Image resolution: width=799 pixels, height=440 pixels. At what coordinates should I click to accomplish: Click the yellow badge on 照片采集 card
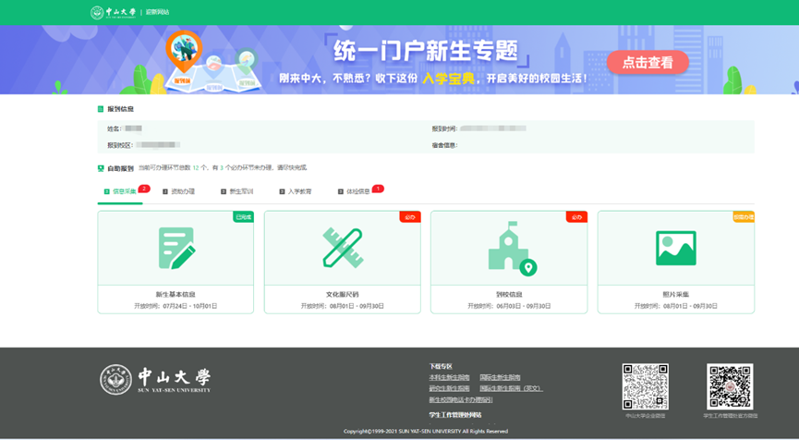tap(744, 217)
